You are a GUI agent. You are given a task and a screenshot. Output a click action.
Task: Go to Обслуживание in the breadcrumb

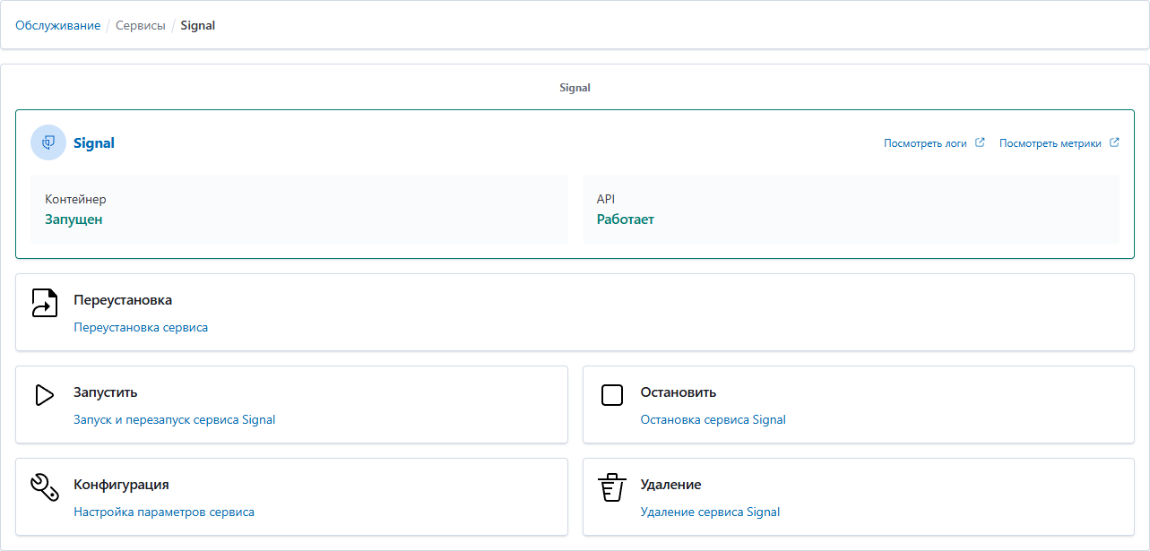[58, 25]
